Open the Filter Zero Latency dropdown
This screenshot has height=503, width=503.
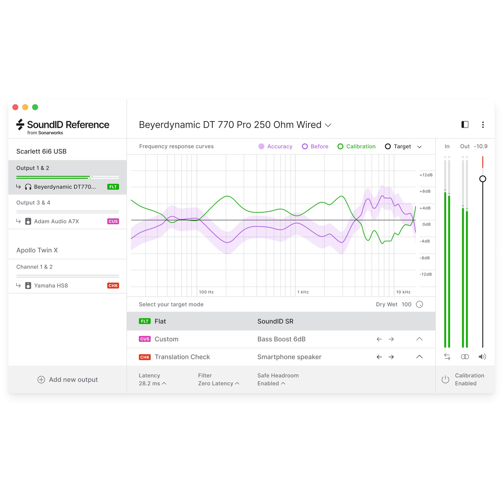pyautogui.click(x=219, y=383)
